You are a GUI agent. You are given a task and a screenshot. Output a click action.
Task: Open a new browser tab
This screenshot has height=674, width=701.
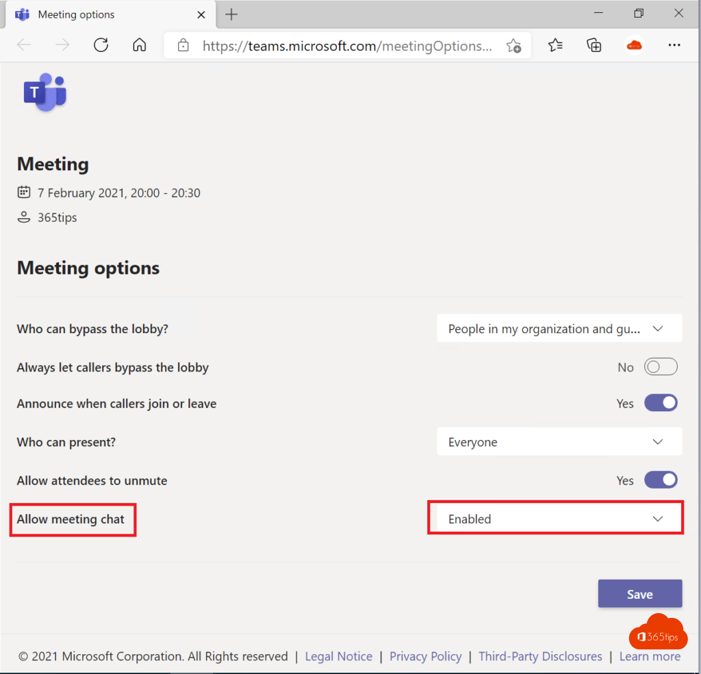coord(231,14)
